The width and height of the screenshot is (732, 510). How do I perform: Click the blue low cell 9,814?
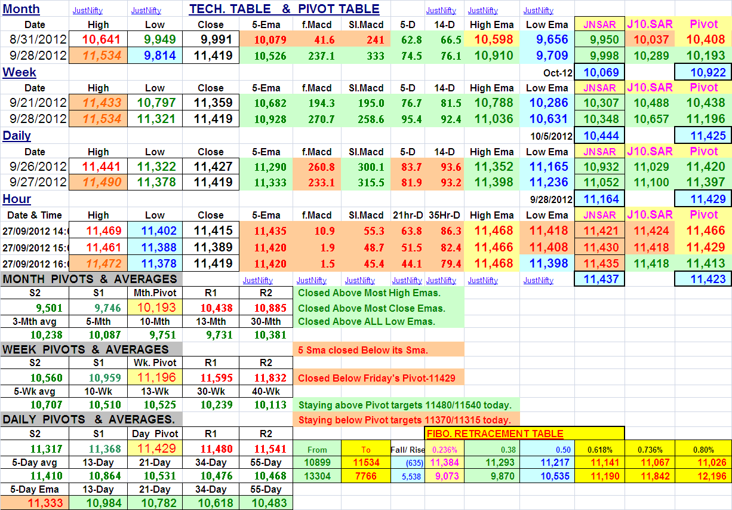[x=155, y=56]
